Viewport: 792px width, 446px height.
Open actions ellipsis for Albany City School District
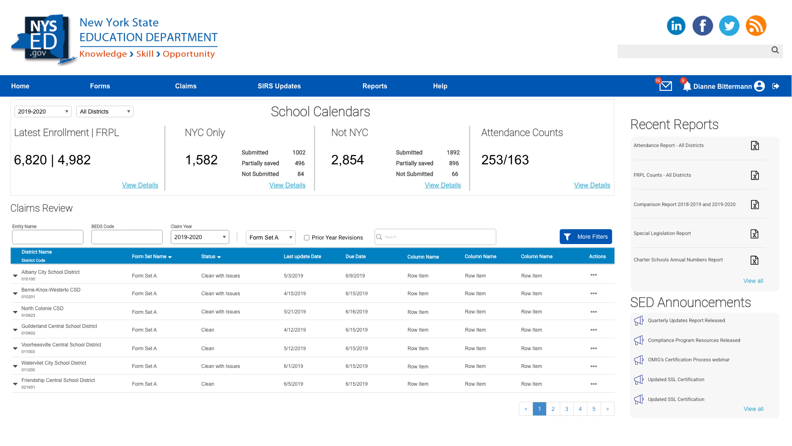pos(593,275)
